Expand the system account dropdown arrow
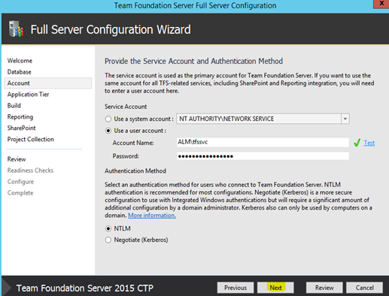The height and width of the screenshot is (296, 389). (x=345, y=119)
